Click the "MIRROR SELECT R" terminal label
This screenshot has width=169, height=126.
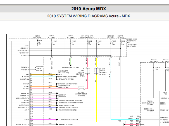22,124
